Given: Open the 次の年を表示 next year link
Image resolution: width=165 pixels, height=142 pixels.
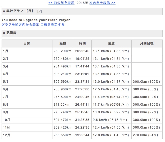Looking at the screenshot, I should (102, 3).
